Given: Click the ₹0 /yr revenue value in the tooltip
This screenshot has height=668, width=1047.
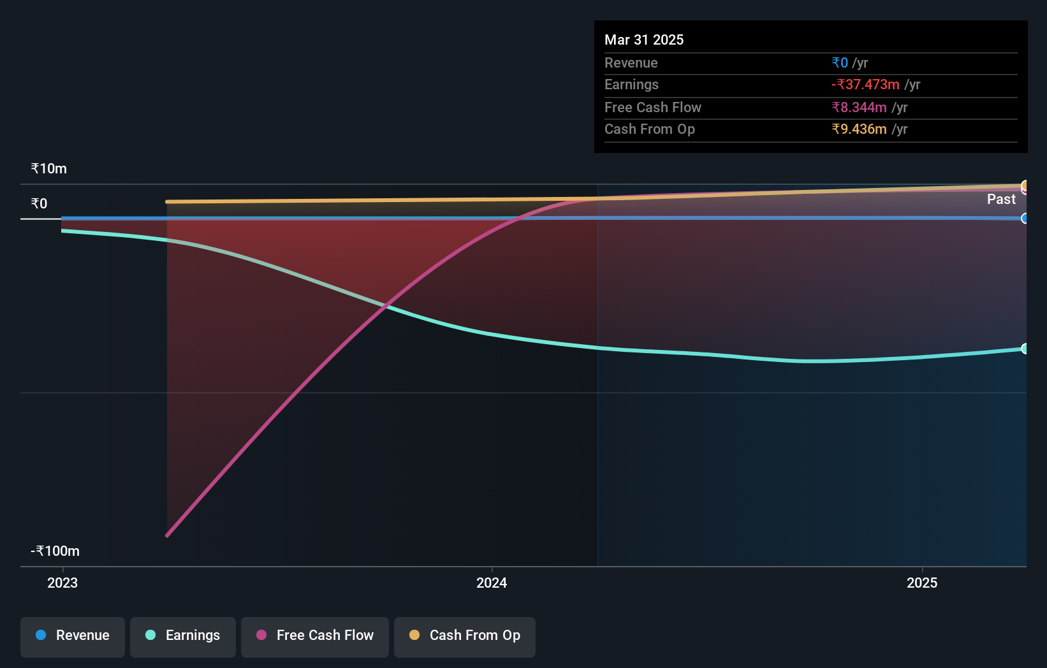Looking at the screenshot, I should pos(849,63).
